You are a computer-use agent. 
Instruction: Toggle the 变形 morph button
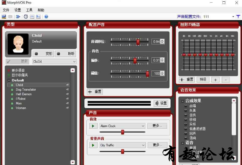[x=43, y=54]
